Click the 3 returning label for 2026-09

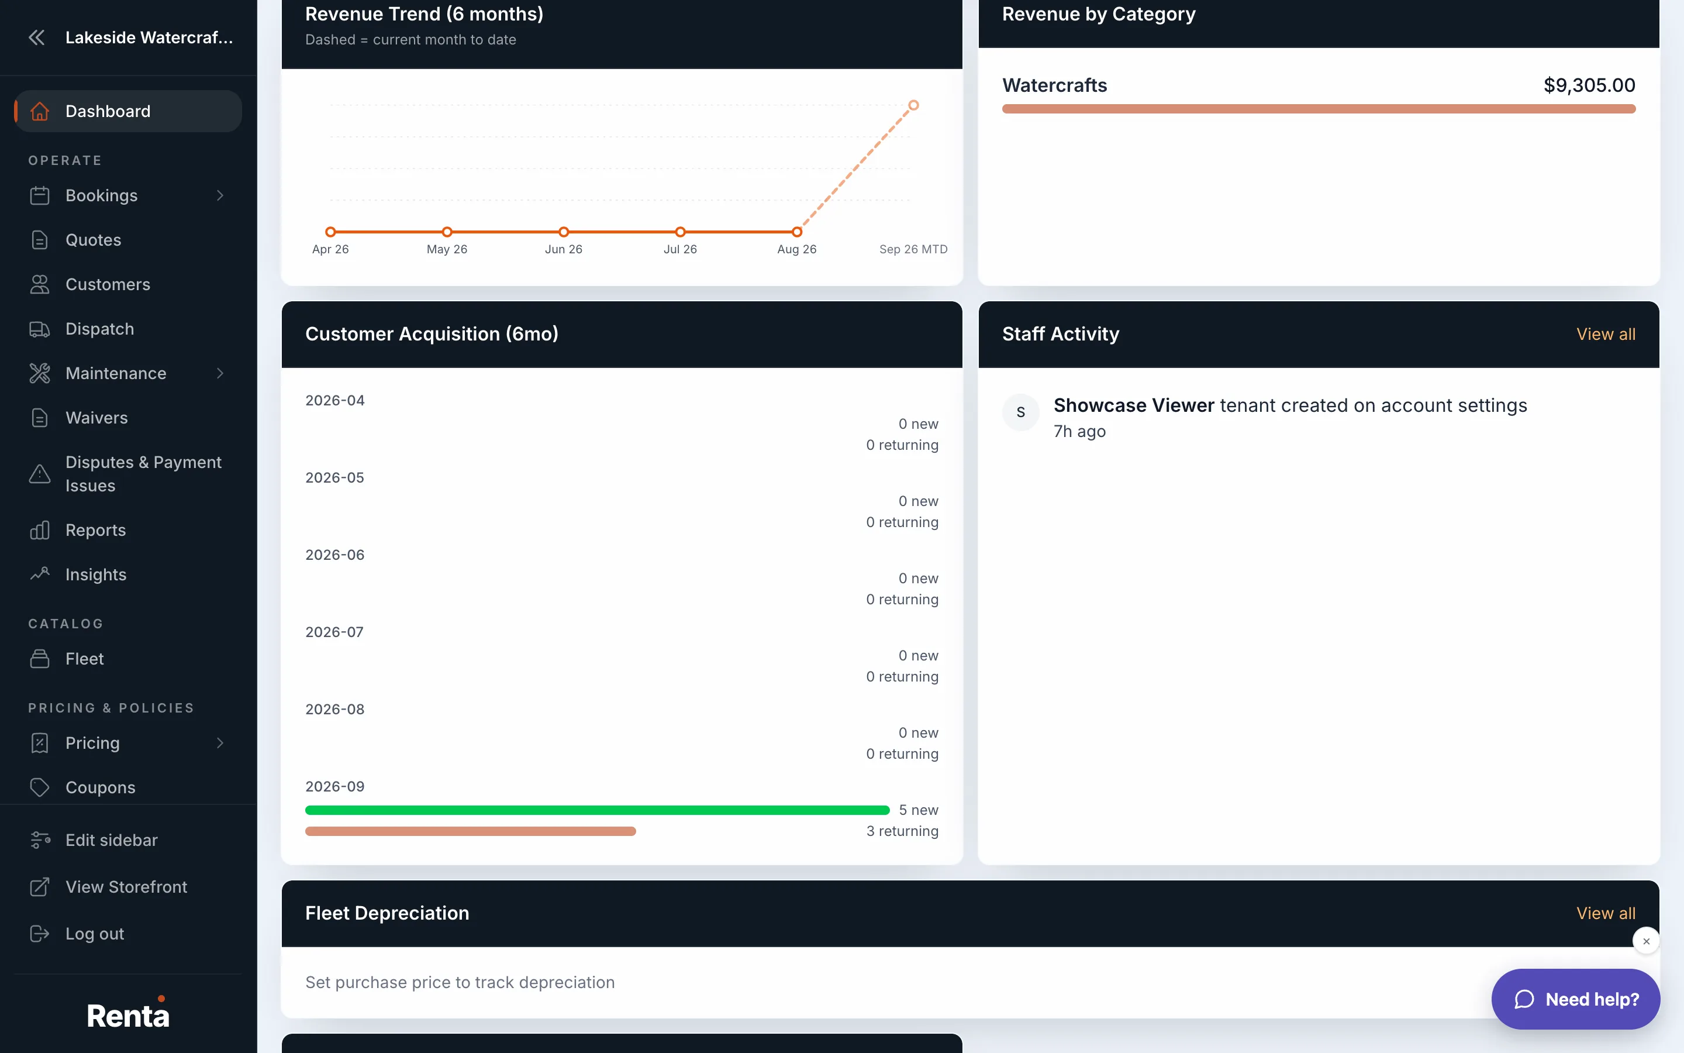[x=902, y=831]
